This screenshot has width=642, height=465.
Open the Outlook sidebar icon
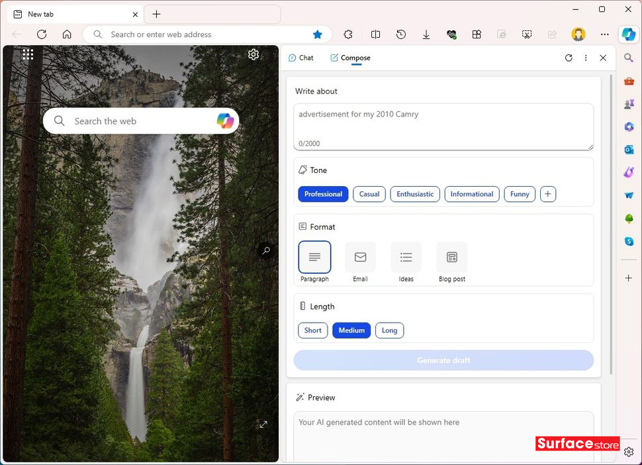pos(629,150)
